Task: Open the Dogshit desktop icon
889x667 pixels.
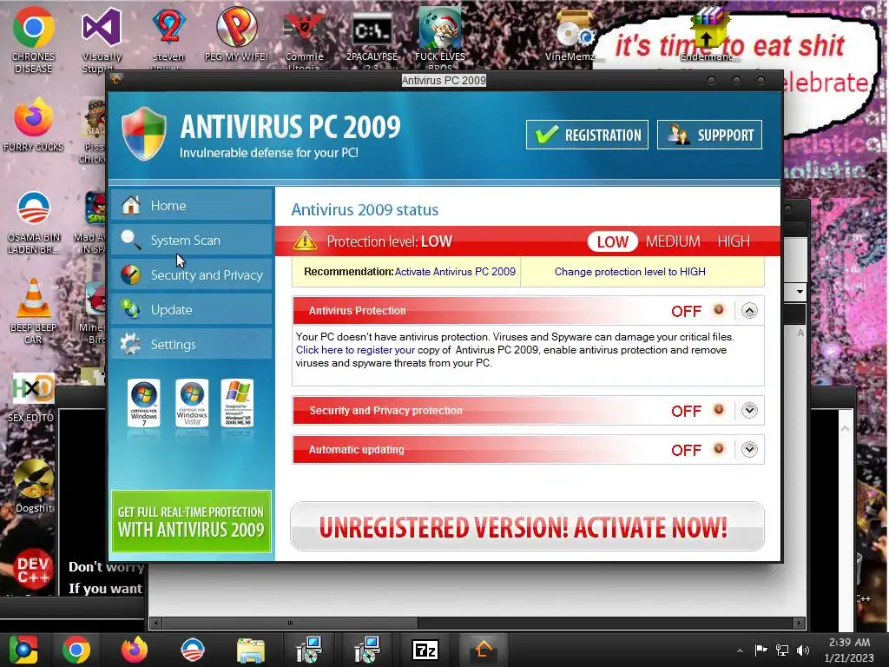Action: point(34,486)
